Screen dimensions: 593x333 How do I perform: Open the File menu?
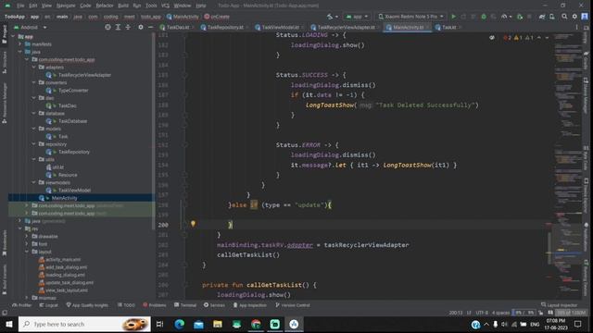click(x=20, y=6)
